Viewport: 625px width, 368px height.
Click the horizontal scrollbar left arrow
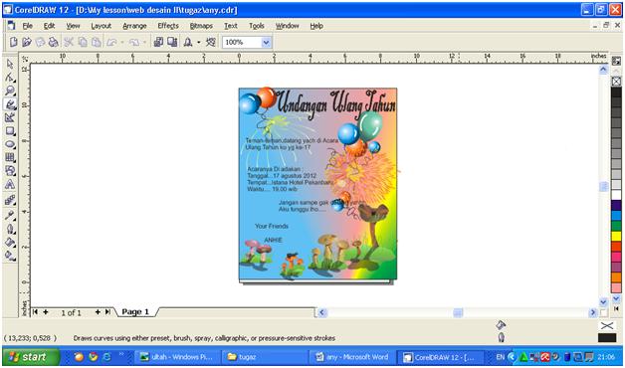(x=322, y=312)
